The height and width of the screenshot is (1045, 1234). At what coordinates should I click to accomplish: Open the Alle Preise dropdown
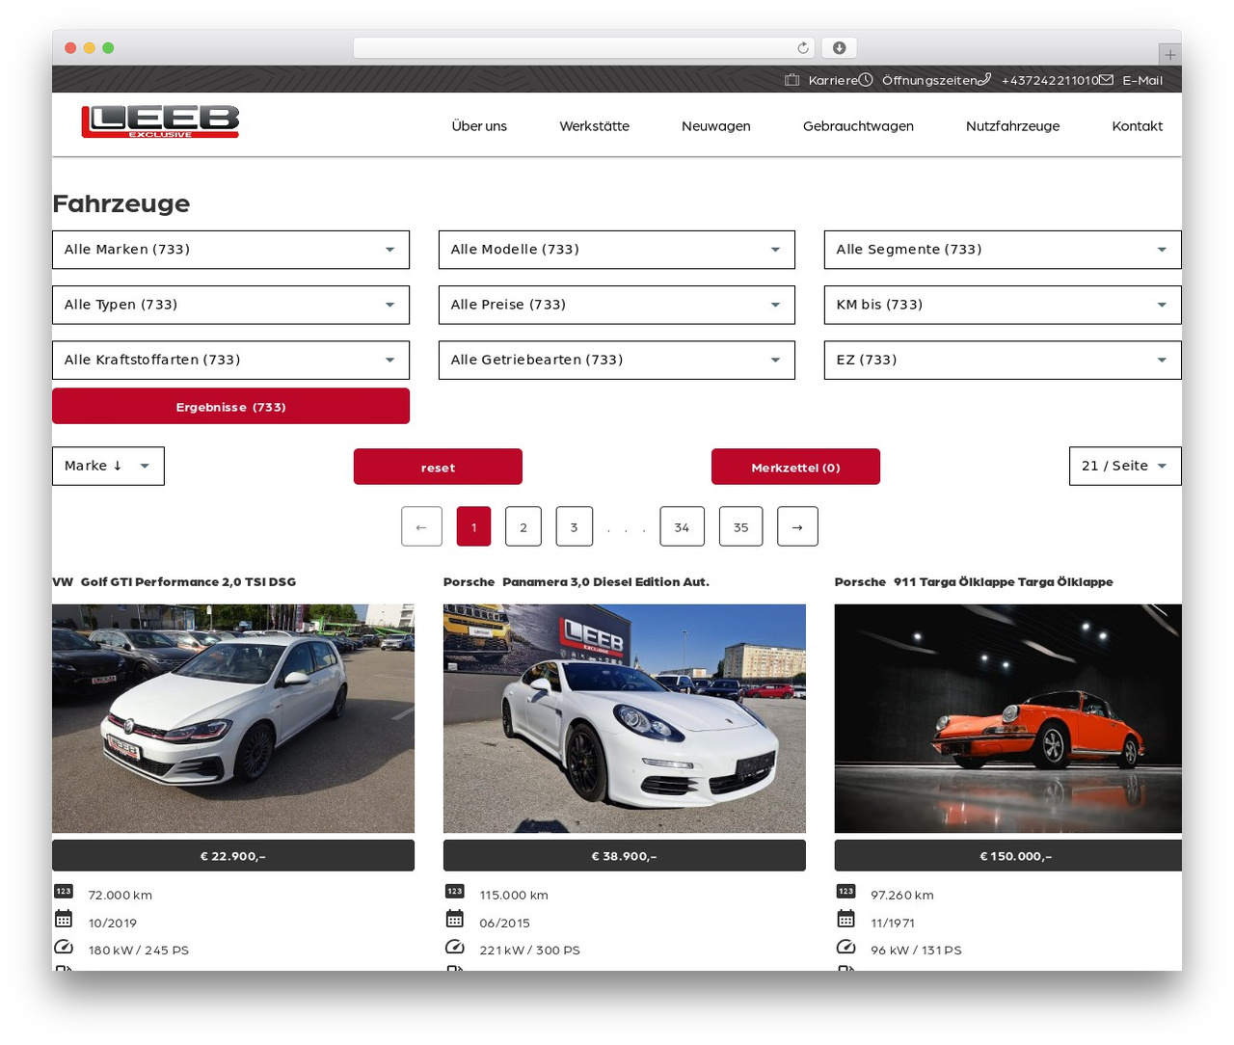point(617,305)
